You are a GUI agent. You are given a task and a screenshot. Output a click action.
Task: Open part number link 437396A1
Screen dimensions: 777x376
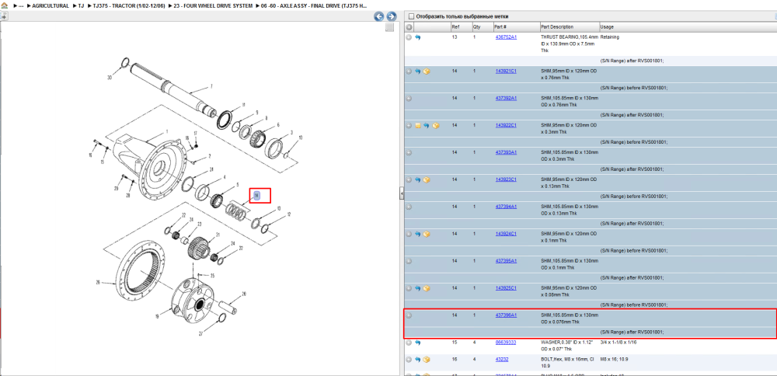click(x=506, y=315)
